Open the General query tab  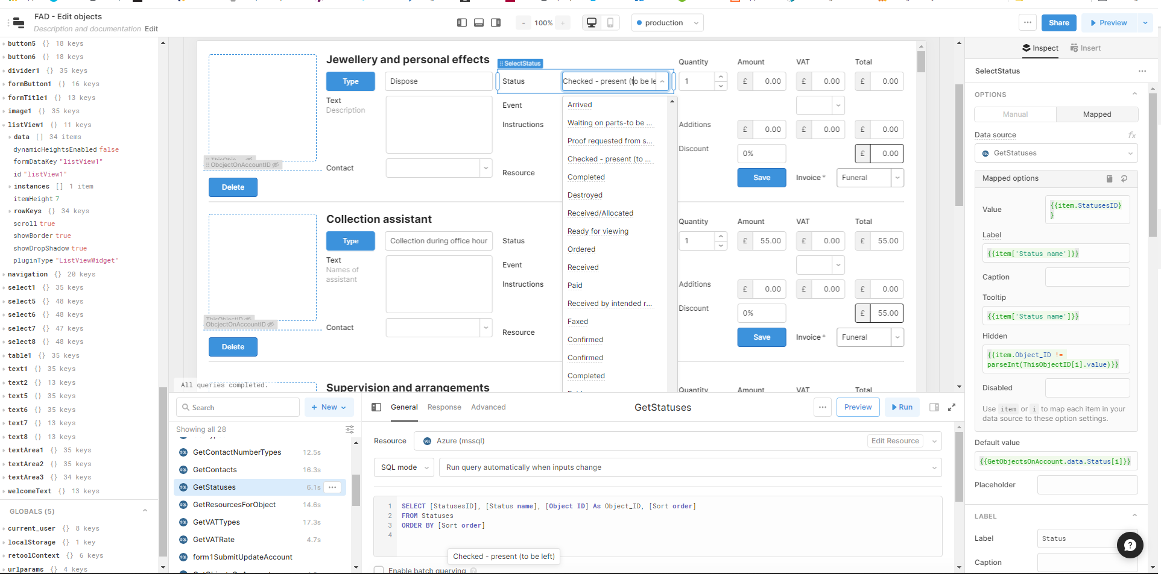pos(404,407)
